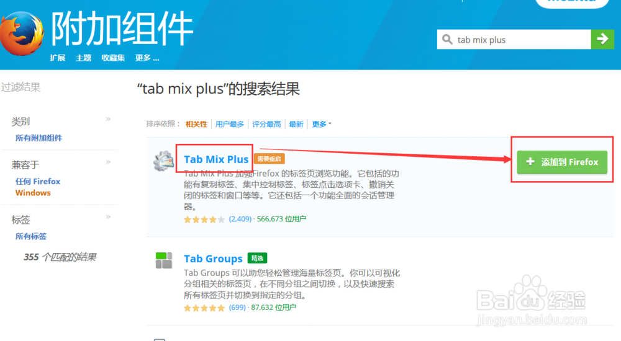621x341 pixels.
Task: Select Windows compatibility filter
Action: point(33,193)
